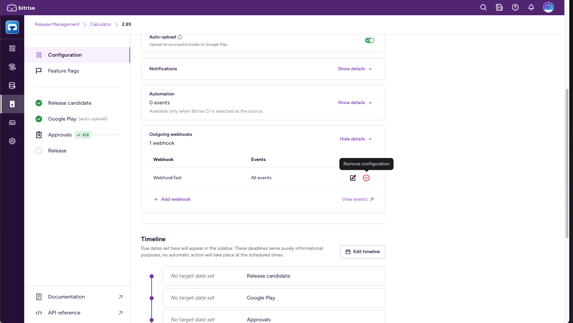
Task: Select the Release Management upload icon in sidebar
Action: pos(12,104)
